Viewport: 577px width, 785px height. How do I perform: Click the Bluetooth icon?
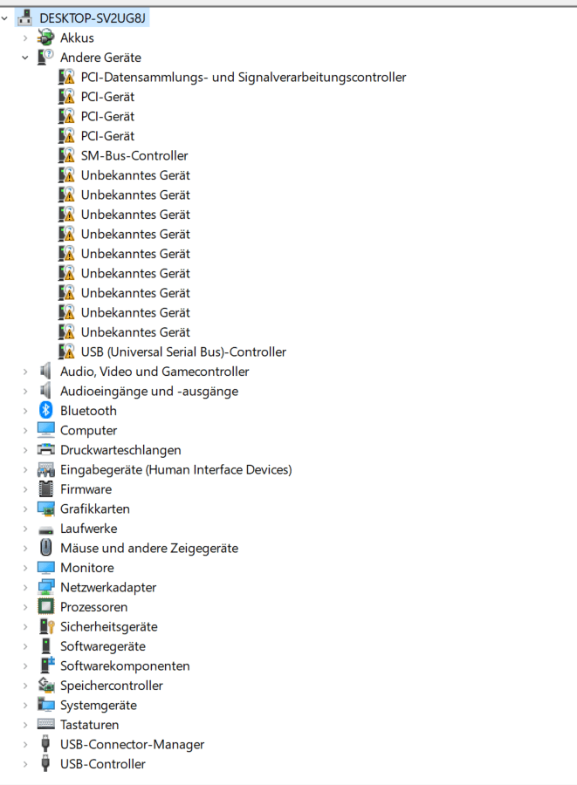(x=45, y=411)
